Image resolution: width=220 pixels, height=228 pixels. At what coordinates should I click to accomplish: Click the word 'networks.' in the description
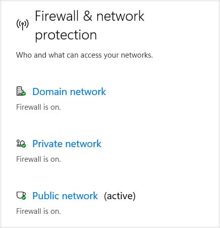[x=137, y=55]
